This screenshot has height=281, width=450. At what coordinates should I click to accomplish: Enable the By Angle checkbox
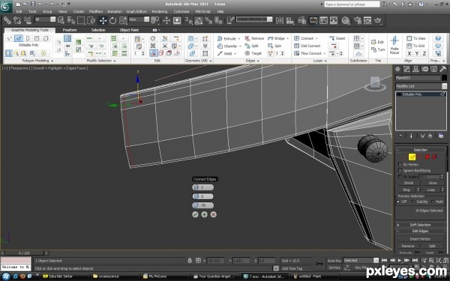[x=400, y=177]
